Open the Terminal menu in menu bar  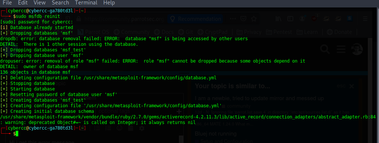click(86, 3)
